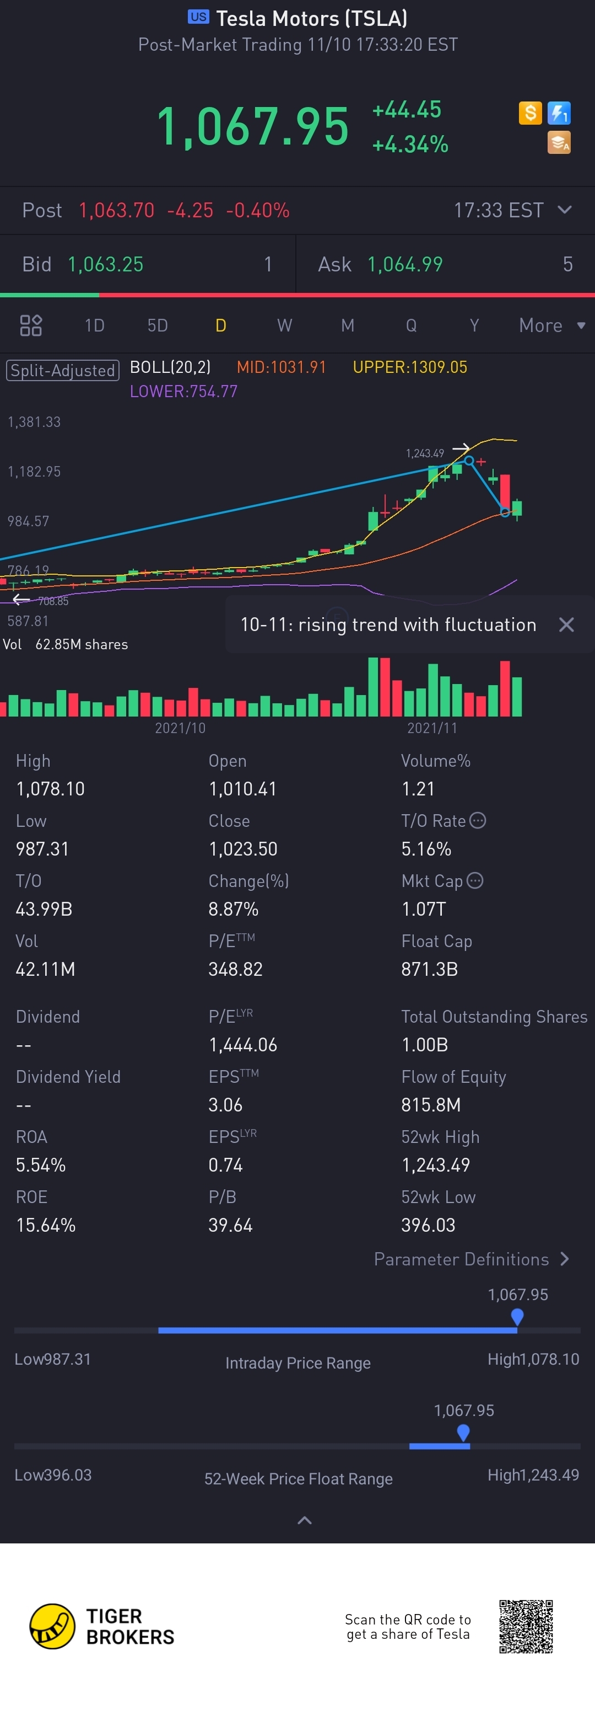Select the quarterly Q chart tab
The width and height of the screenshot is (595, 1710).
pyautogui.click(x=411, y=325)
